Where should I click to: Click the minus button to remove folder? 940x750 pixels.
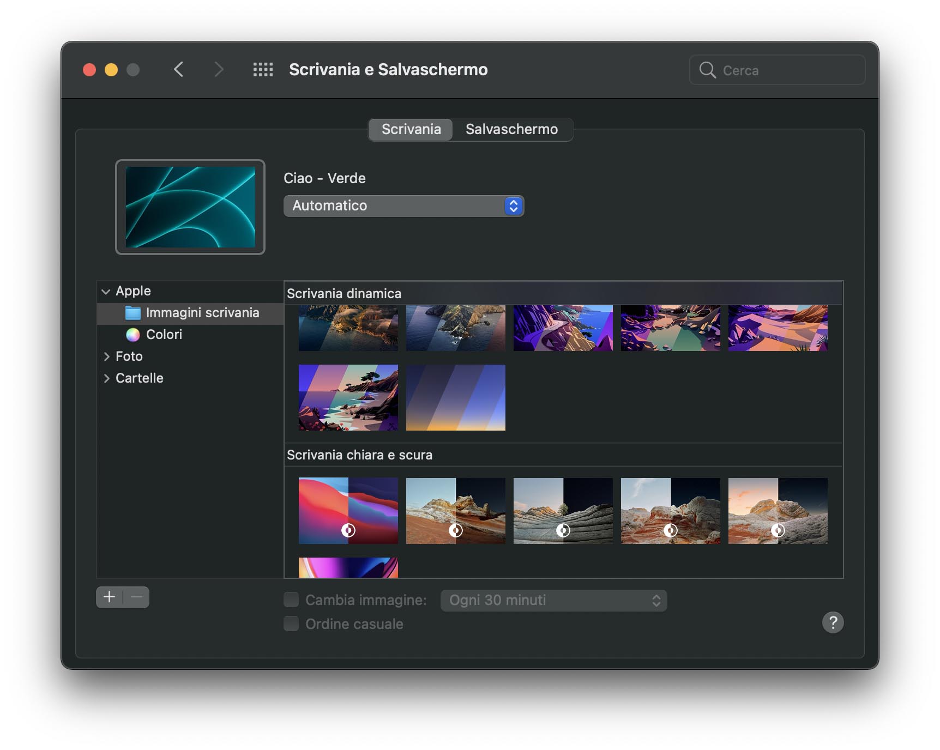coord(136,597)
